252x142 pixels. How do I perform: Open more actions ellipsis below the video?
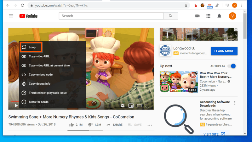[150, 125]
